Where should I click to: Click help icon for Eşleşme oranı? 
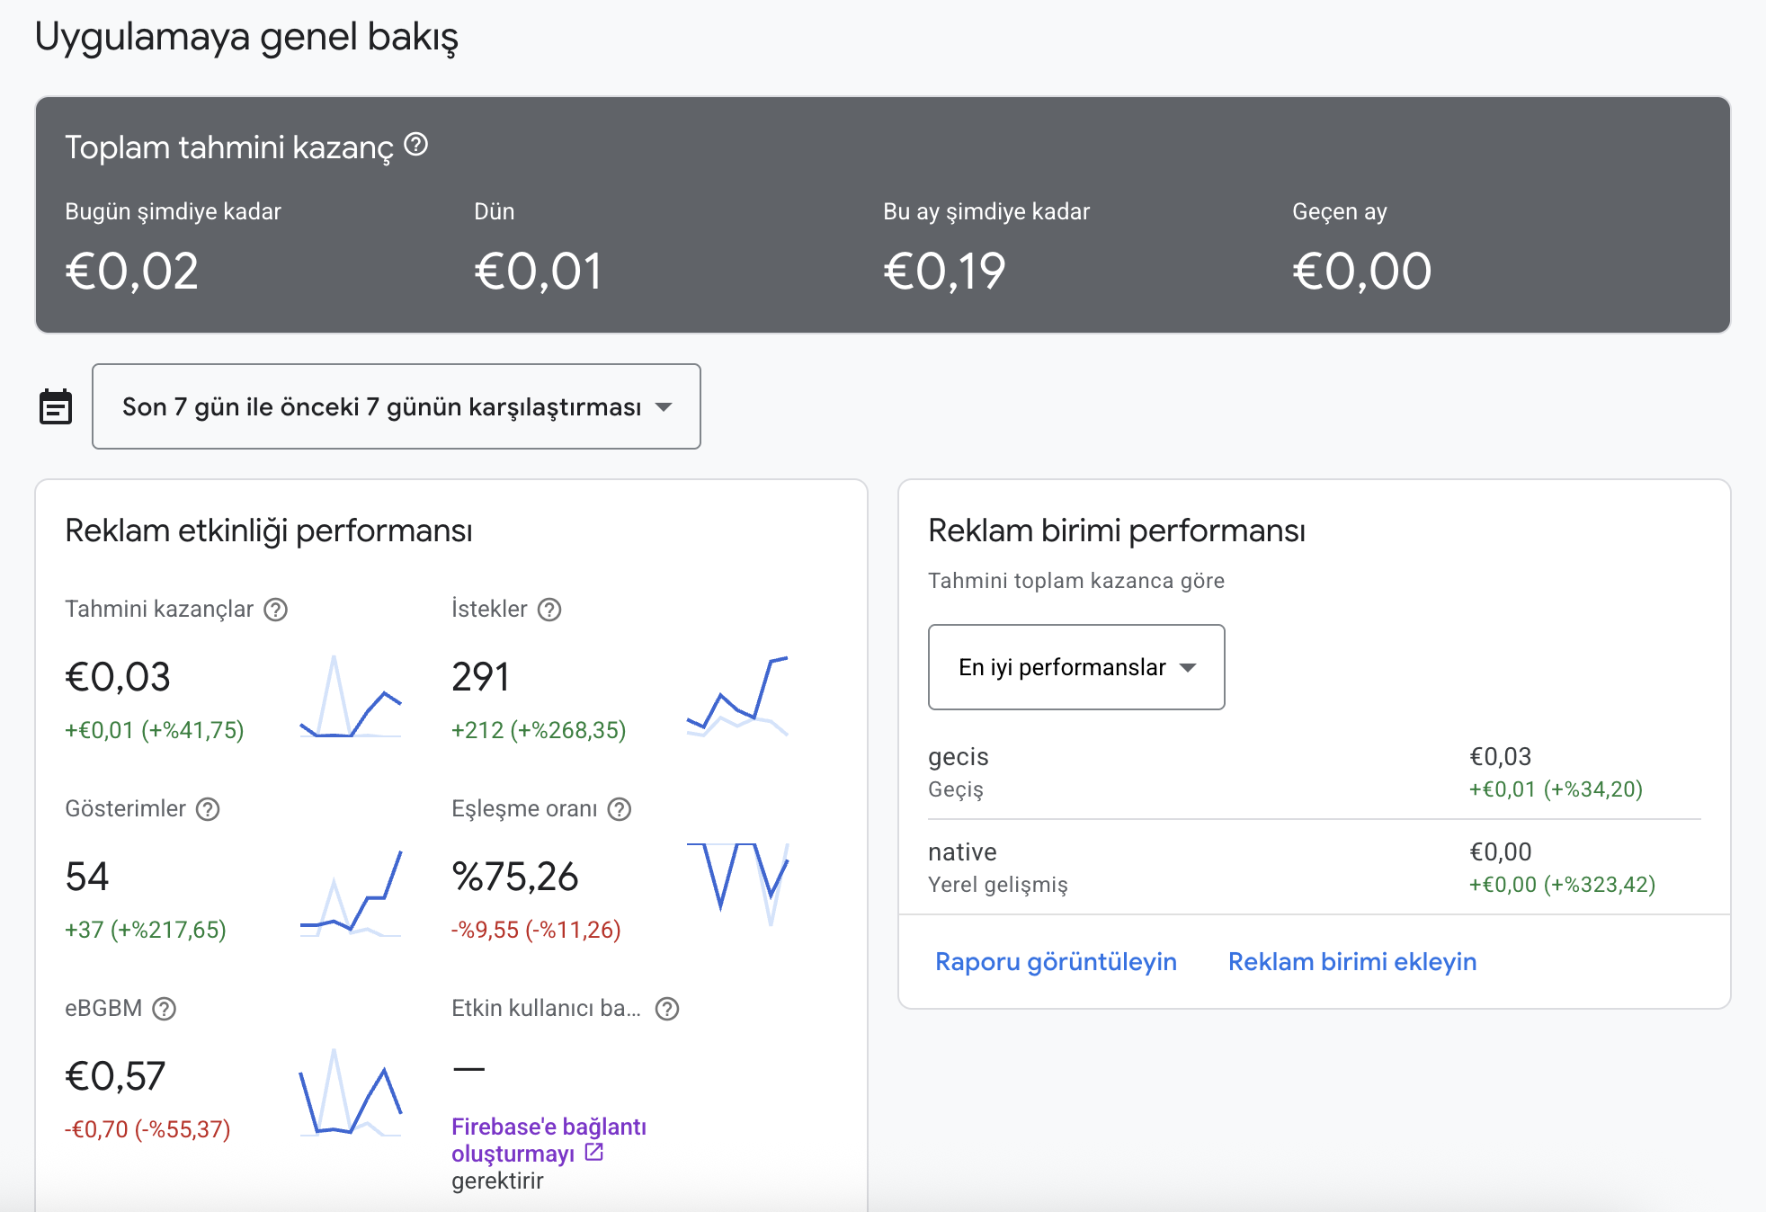coord(620,809)
